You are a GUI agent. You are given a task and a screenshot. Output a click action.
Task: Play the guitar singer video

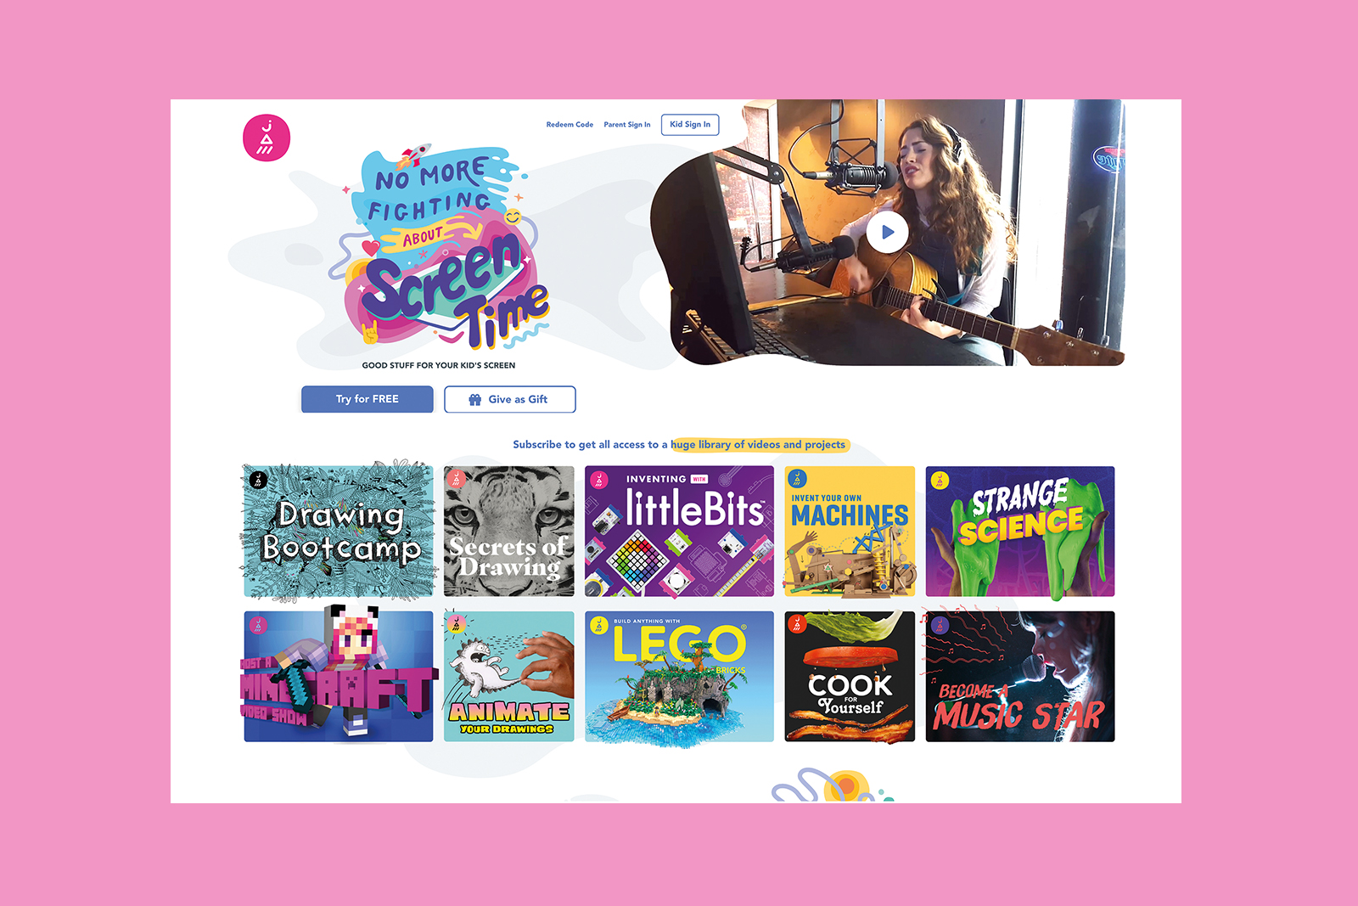[887, 232]
